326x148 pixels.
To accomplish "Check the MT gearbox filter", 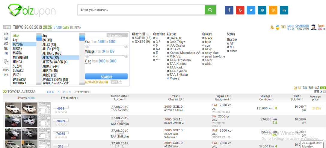I will pyautogui.click(x=228, y=47).
